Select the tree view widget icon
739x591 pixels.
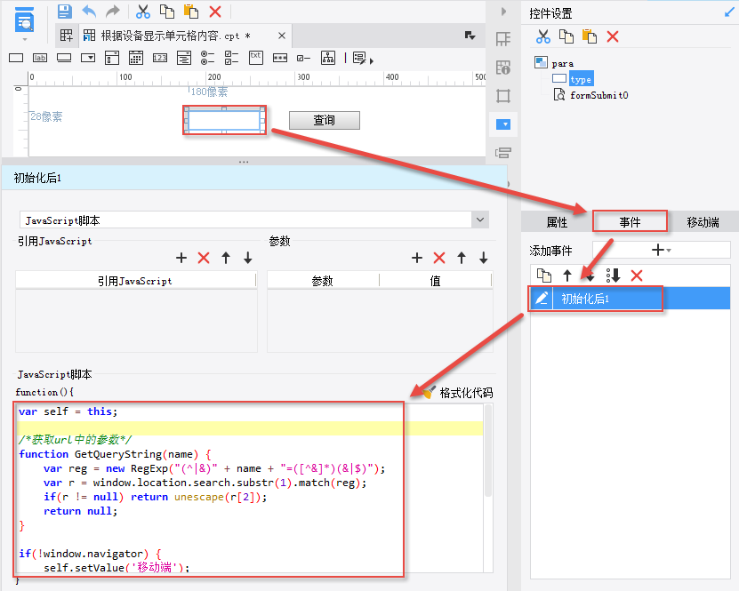coord(328,58)
